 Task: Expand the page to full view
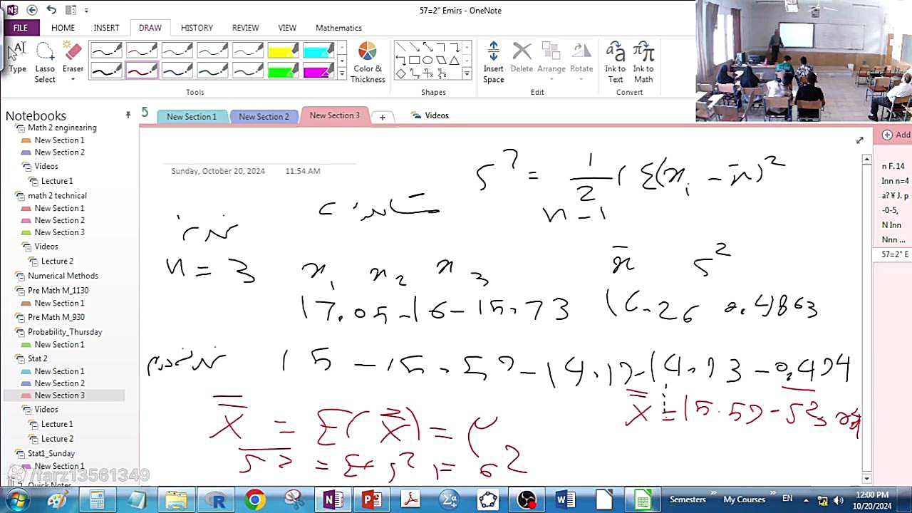point(859,140)
